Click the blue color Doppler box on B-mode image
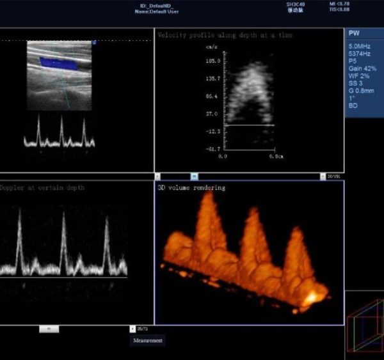The width and height of the screenshot is (384, 360). pyautogui.click(x=58, y=63)
